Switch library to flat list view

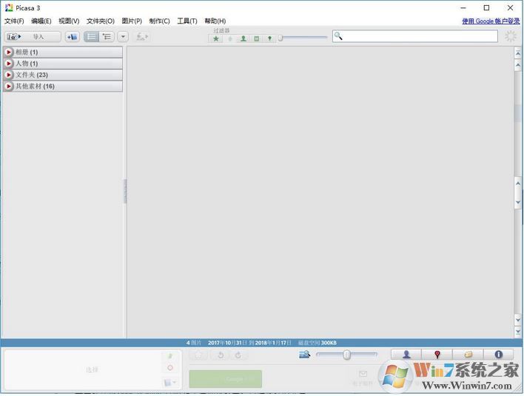[x=92, y=36]
